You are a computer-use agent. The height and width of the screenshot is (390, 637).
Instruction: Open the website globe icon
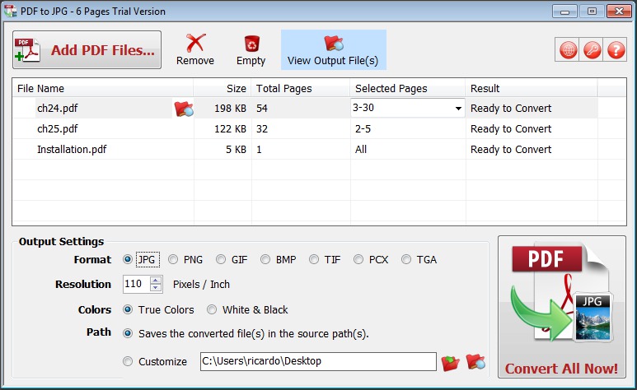tap(568, 50)
